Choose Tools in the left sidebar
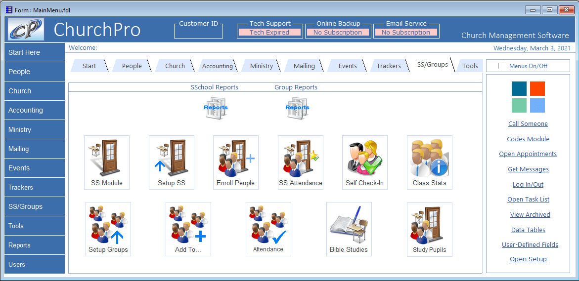The width and height of the screenshot is (579, 281). (35, 226)
